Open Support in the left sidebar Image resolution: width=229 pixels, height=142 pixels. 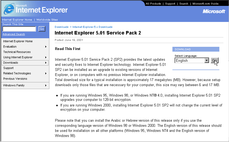tap(8, 68)
